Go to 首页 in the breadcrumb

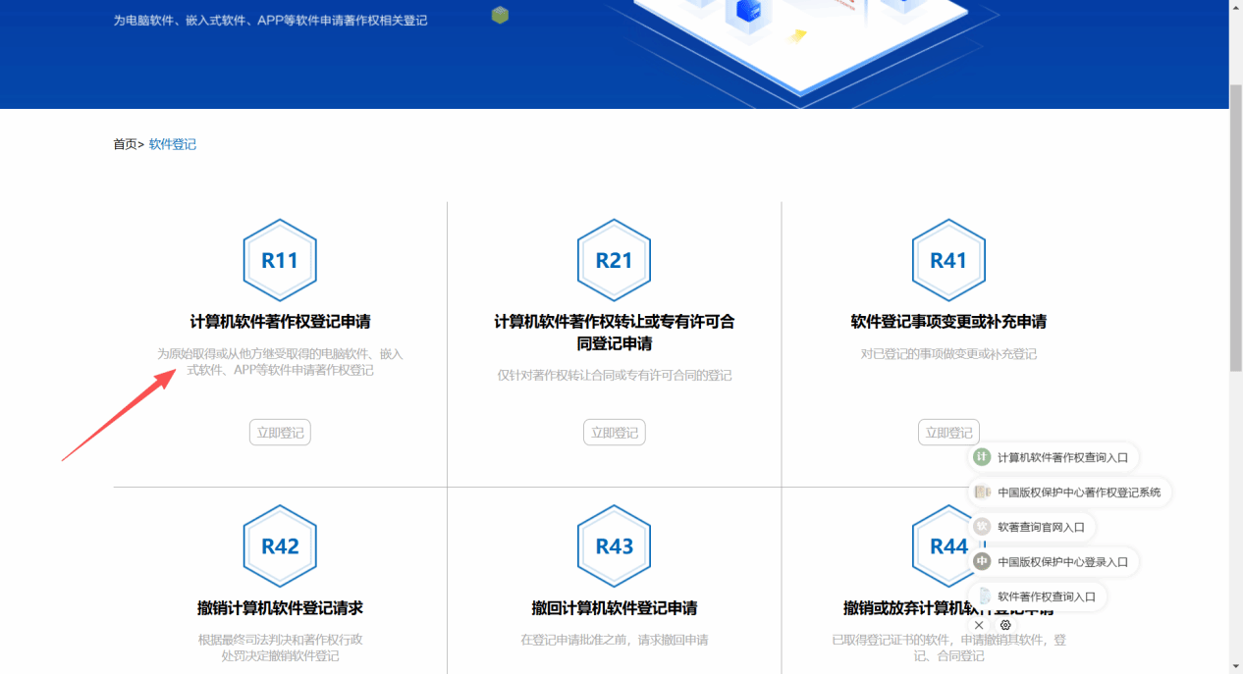125,144
